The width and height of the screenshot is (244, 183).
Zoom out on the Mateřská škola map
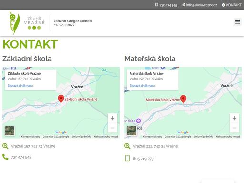234,128
